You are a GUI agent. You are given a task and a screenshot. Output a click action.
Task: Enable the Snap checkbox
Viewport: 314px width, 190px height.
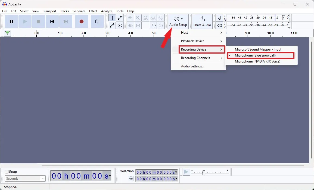click(x=6, y=172)
